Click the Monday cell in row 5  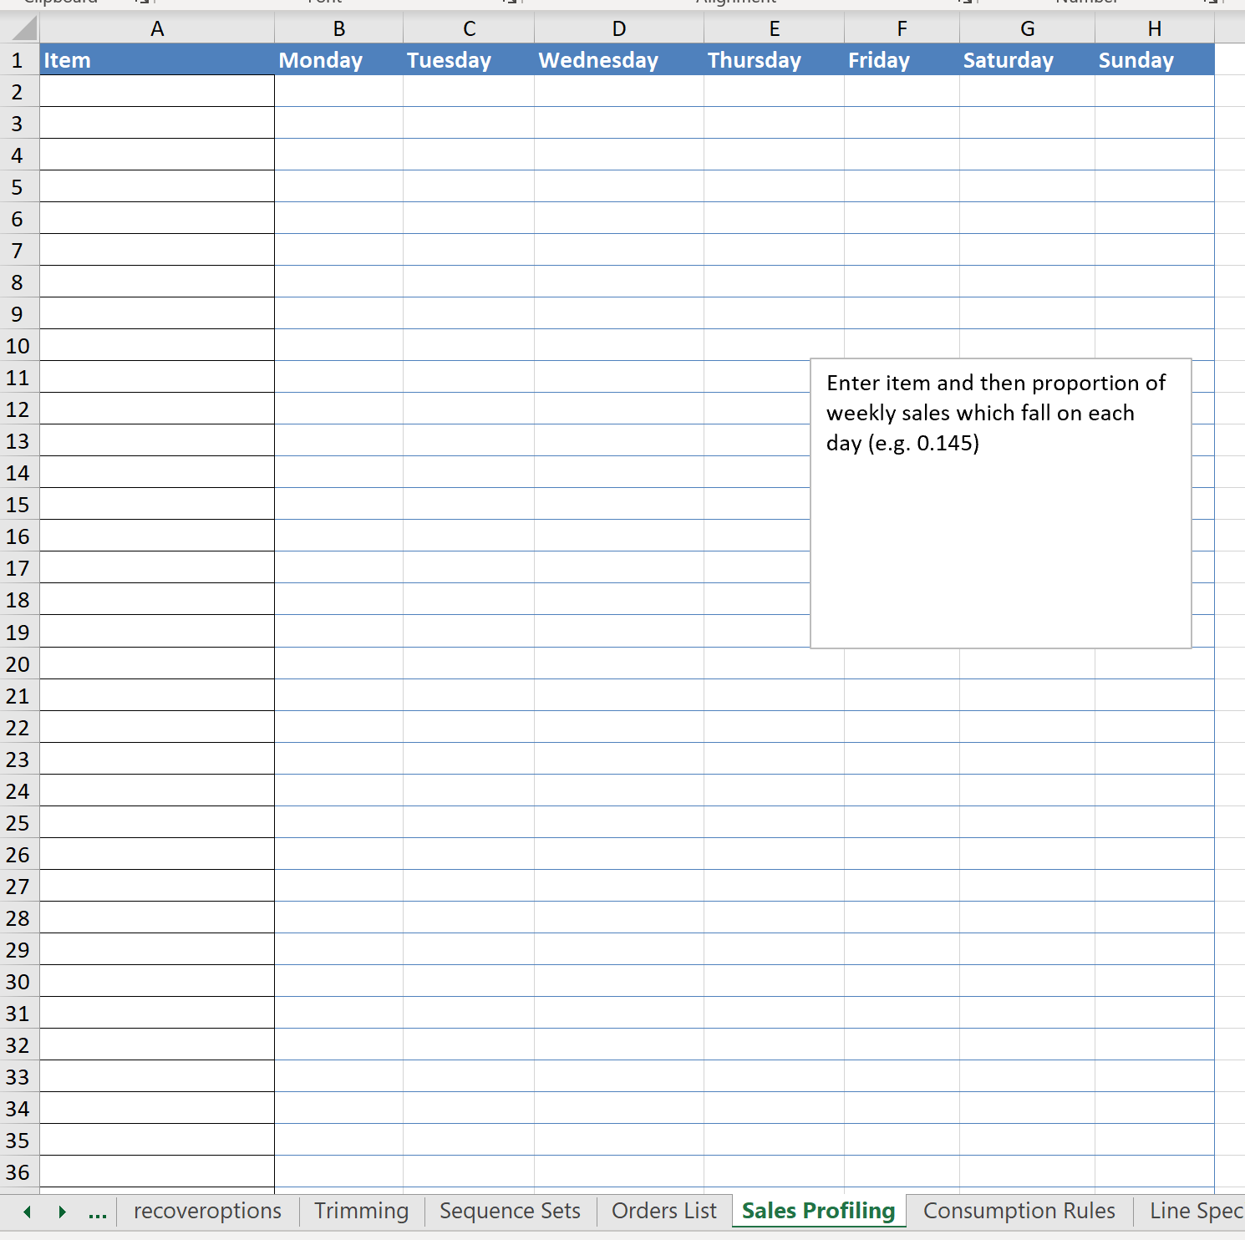point(338,186)
